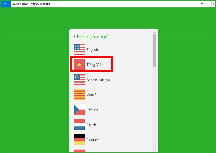Image resolution: width=216 pixels, height=153 pixels.
Task: Click the language list scrollbar thumb
Action: tap(154, 51)
